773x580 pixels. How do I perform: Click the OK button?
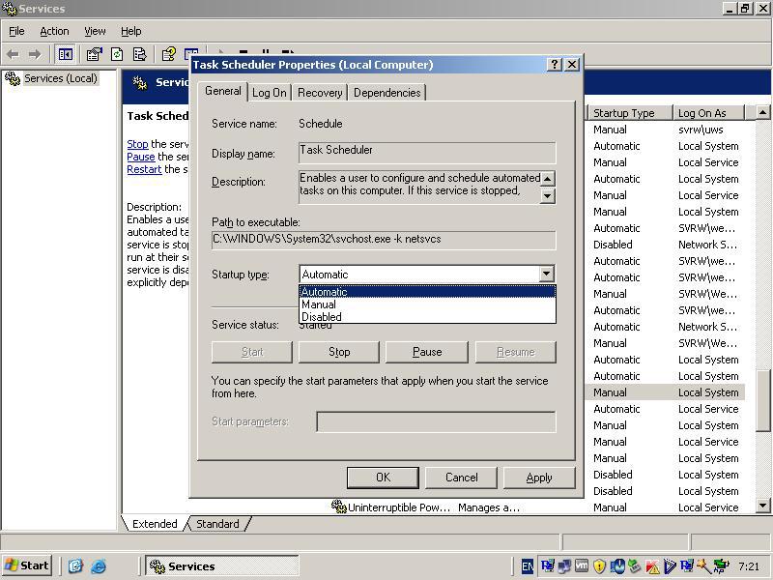coord(383,478)
